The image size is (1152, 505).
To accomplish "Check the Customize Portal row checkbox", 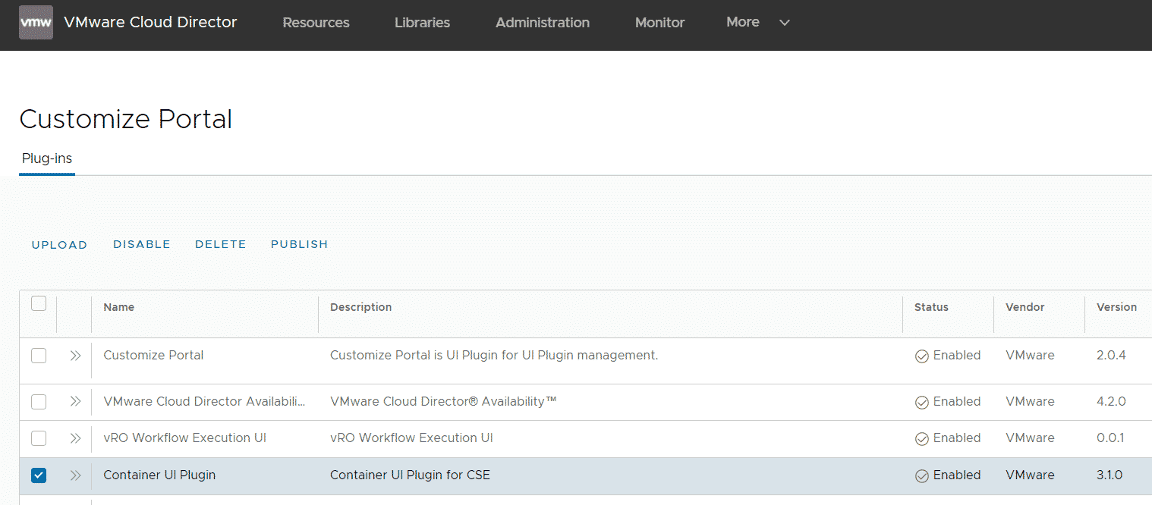I will (39, 356).
